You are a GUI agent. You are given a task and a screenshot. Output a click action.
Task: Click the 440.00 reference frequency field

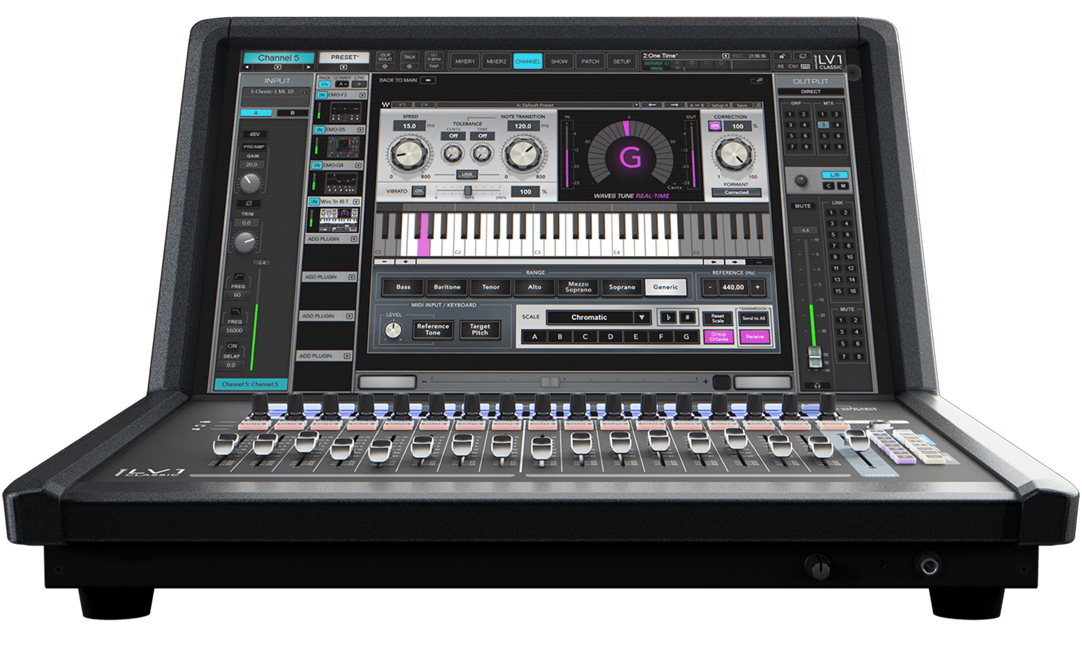tap(733, 287)
